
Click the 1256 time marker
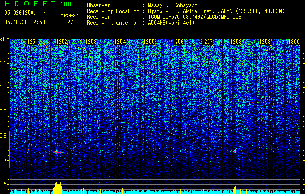click(x=178, y=42)
